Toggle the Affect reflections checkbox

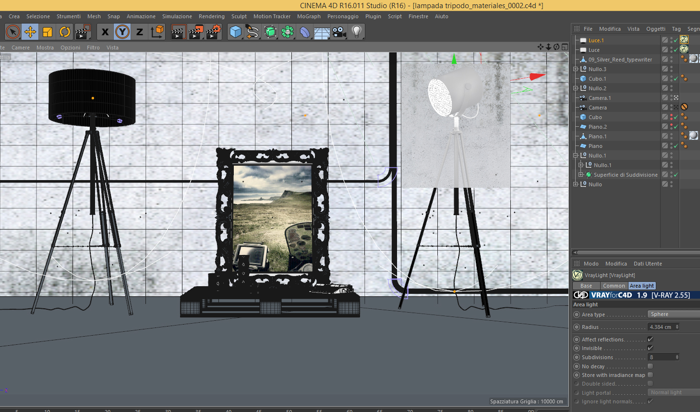pyautogui.click(x=650, y=339)
